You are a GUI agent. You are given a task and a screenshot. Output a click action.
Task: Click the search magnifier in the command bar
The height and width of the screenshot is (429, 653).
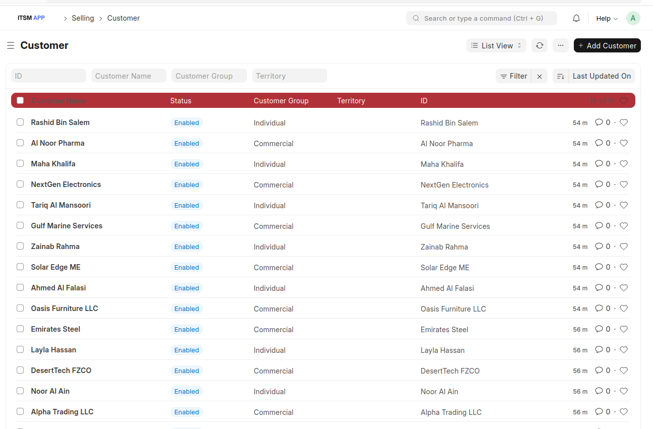[415, 18]
